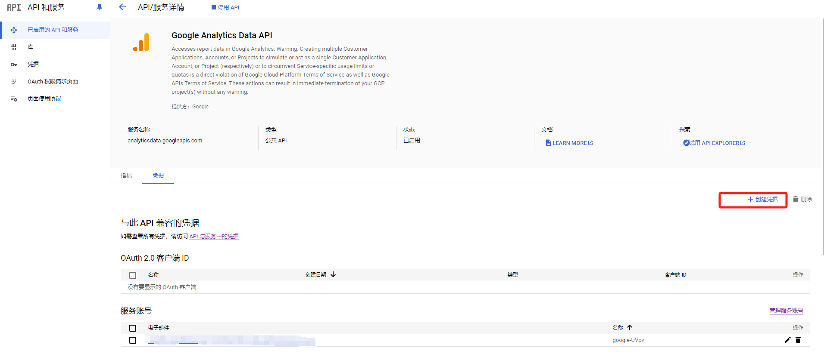The image size is (824, 354).
Task: Select all service accounts header checkbox
Action: click(x=133, y=328)
